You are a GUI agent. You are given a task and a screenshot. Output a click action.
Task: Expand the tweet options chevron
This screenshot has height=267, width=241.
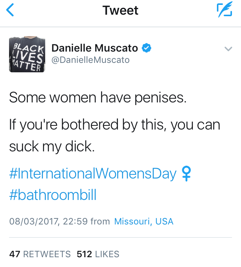[x=227, y=49]
